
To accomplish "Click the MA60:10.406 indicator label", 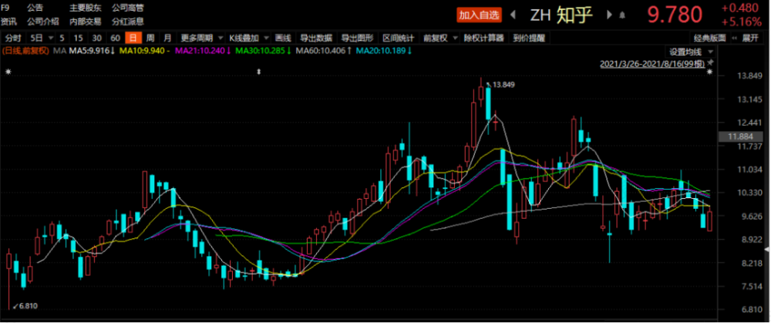I will [324, 50].
